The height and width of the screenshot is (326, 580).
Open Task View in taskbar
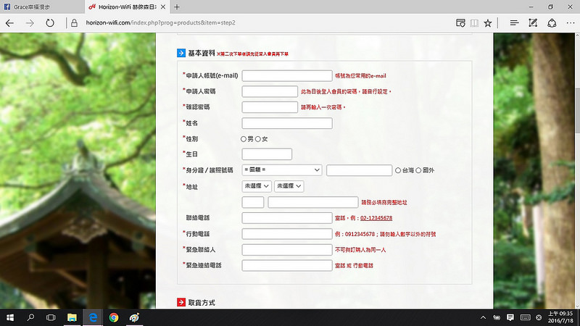51,317
